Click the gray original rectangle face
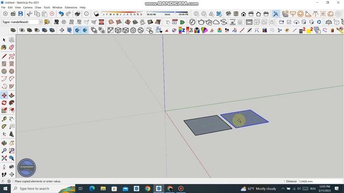The image size is (344, 193). (x=207, y=125)
